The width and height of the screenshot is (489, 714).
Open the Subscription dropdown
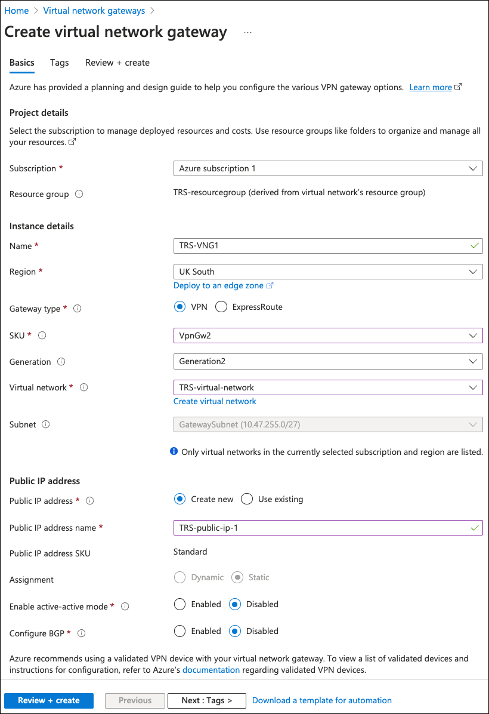pos(327,168)
